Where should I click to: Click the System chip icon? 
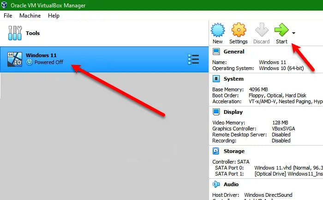[x=216, y=79]
